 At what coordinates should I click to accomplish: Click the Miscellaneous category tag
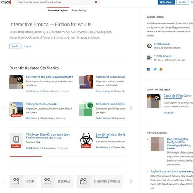(x=102, y=147)
